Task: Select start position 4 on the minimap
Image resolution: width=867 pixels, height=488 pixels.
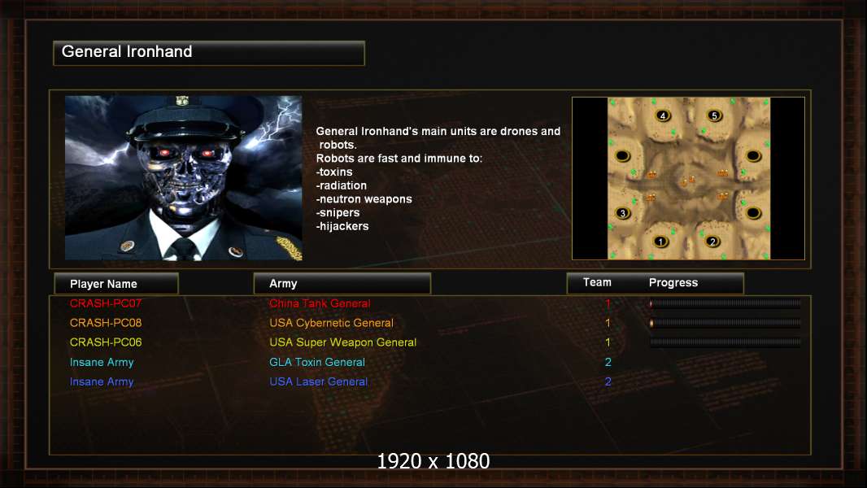Action: point(663,115)
